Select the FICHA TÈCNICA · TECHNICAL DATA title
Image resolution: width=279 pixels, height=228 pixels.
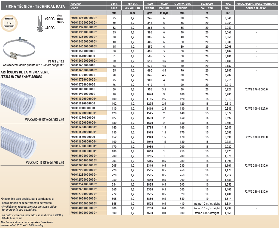(x=35, y=6)
